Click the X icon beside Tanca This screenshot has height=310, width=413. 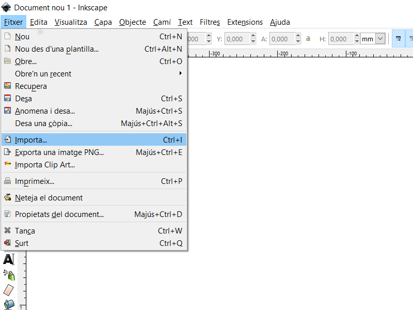(8, 230)
